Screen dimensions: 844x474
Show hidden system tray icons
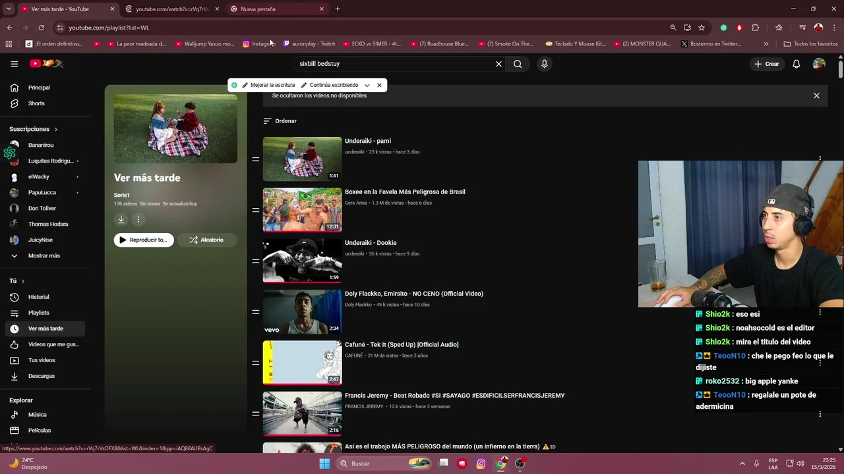[x=742, y=463]
